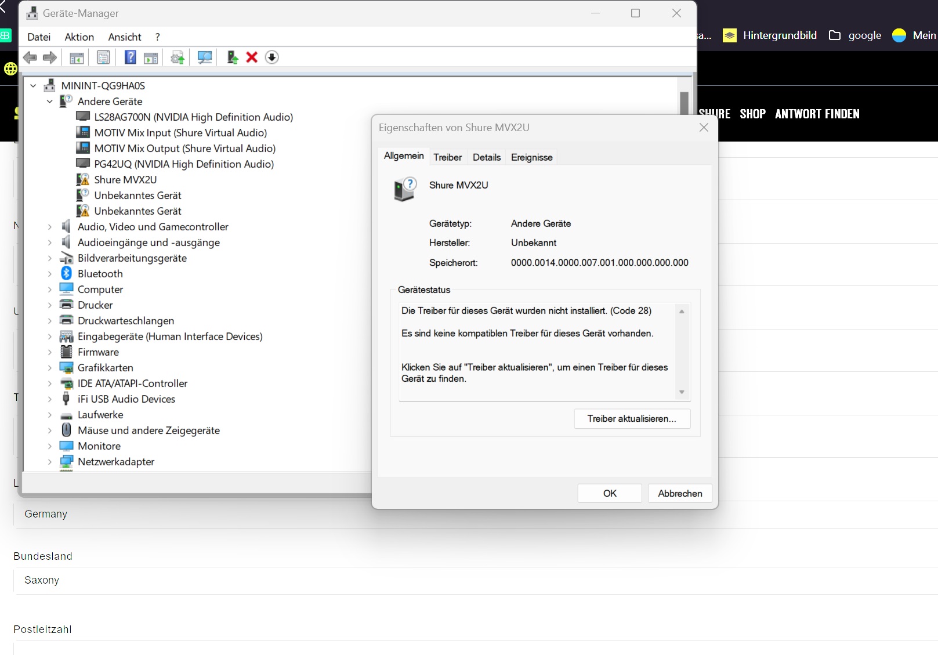Expand the Bluetooth category
The height and width of the screenshot is (655, 938).
tap(50, 274)
